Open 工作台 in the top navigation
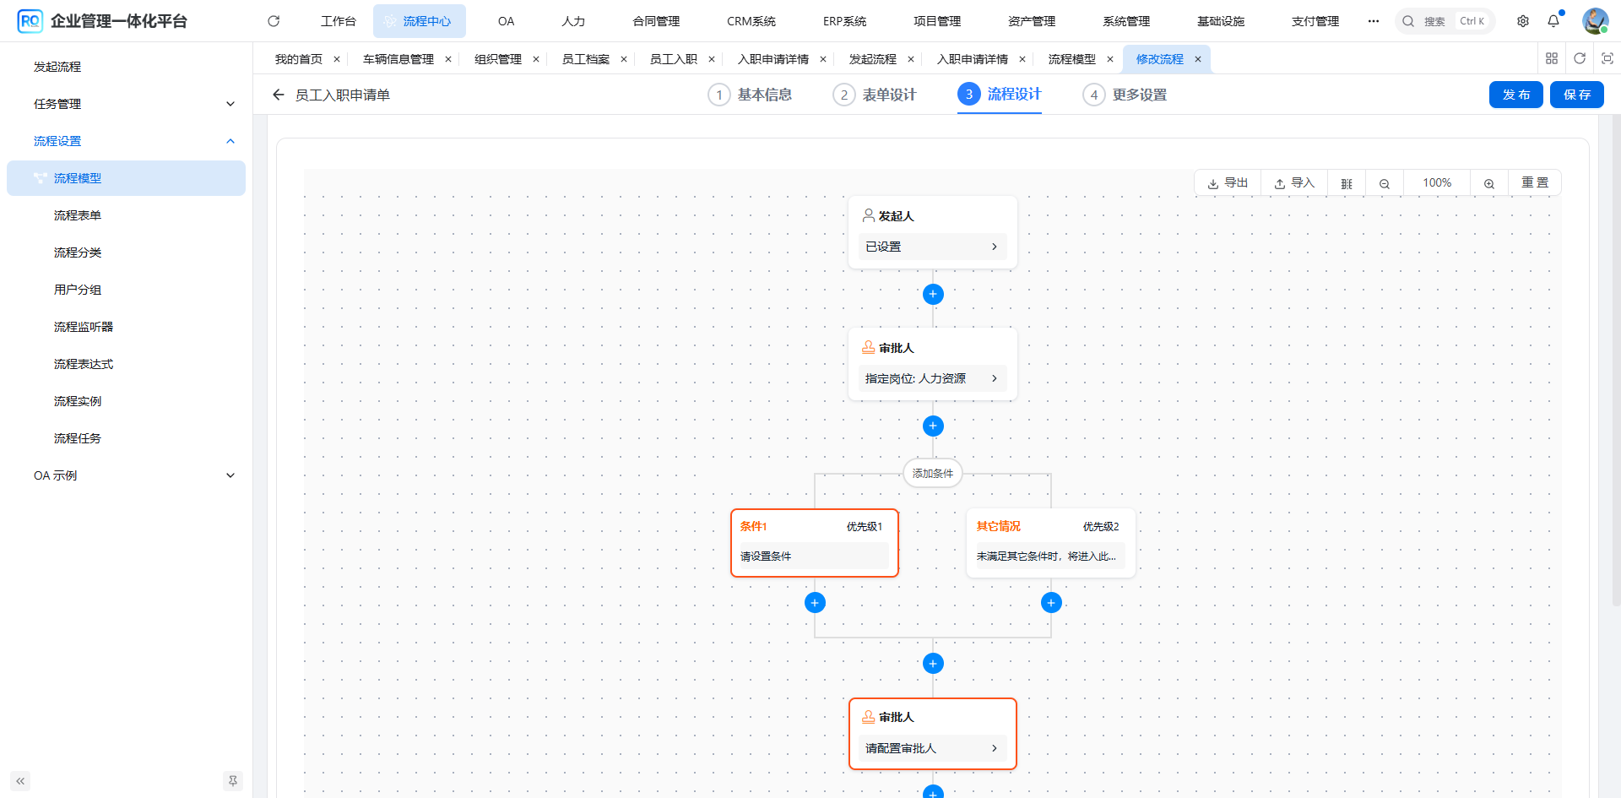The width and height of the screenshot is (1621, 798). [x=339, y=21]
